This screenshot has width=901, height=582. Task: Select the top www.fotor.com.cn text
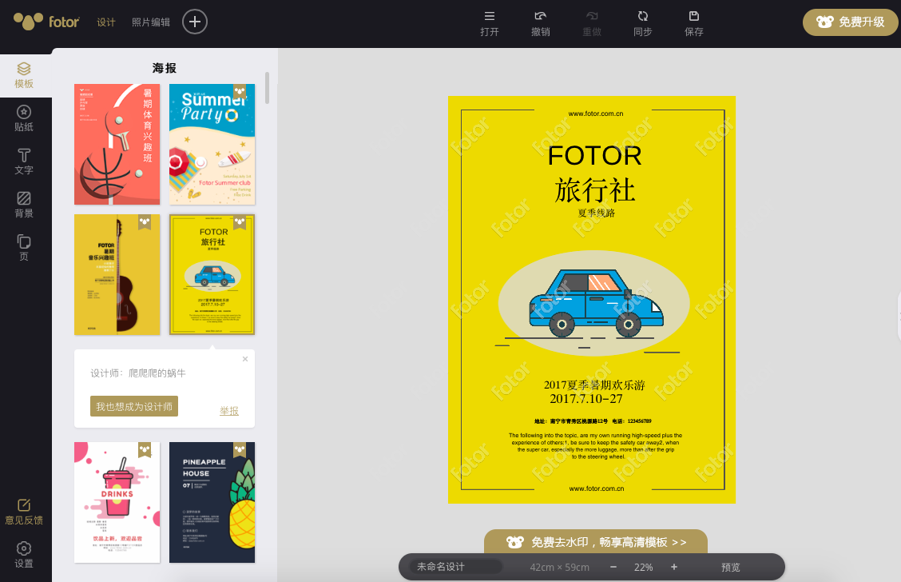click(x=596, y=114)
